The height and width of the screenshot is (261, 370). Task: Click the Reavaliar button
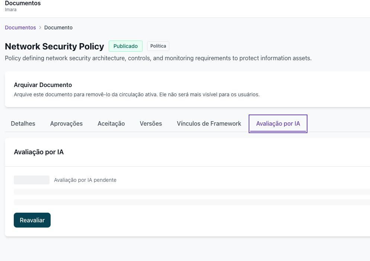[32, 220]
